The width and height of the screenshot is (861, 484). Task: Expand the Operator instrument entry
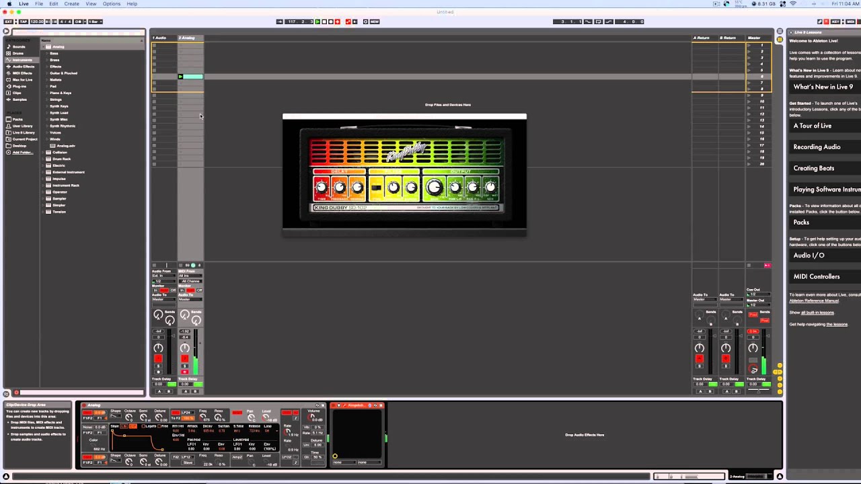click(43, 192)
